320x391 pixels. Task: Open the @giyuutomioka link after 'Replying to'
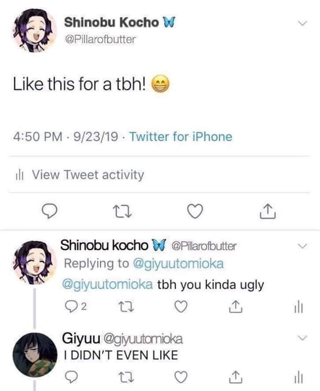[179, 263]
